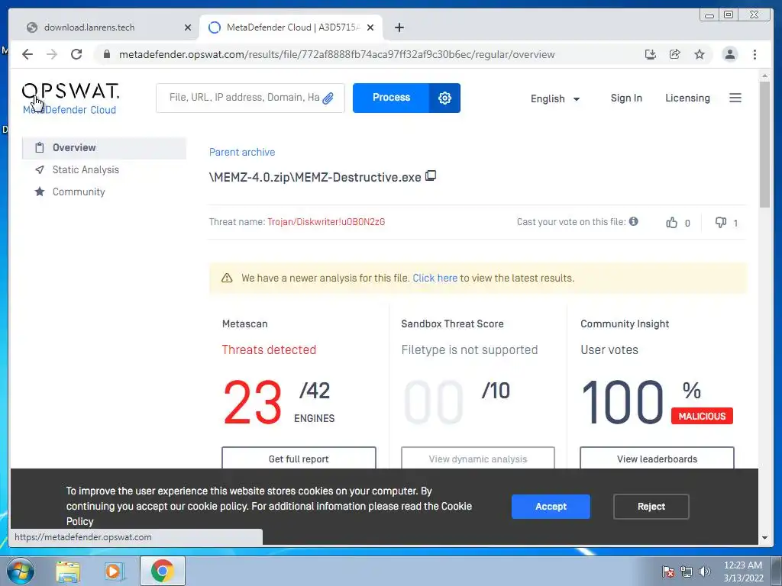
Task: Click the install app icon in address bar
Action: click(651, 54)
